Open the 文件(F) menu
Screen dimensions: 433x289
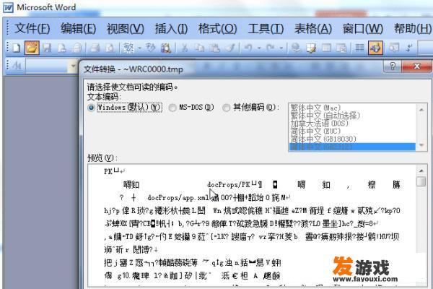[x=32, y=28]
